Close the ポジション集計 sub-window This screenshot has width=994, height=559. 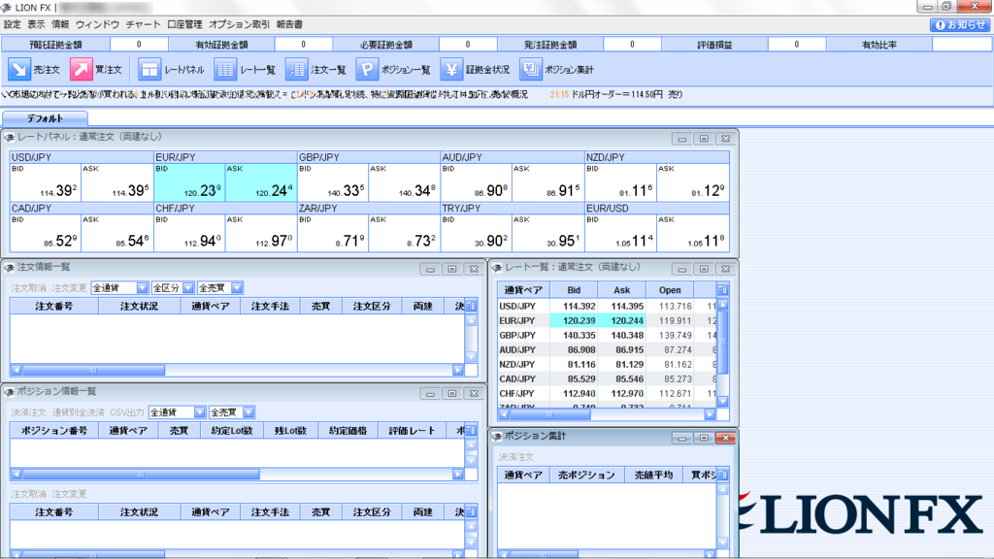click(726, 438)
